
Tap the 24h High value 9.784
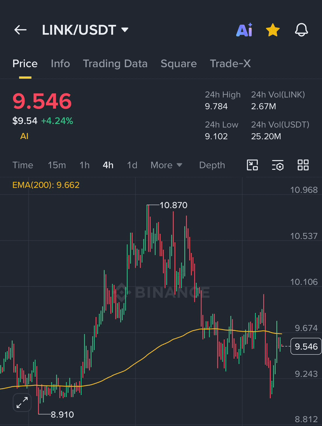(216, 106)
